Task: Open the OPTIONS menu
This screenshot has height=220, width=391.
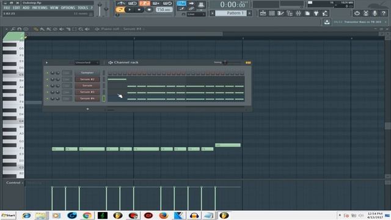Action: 68,8
